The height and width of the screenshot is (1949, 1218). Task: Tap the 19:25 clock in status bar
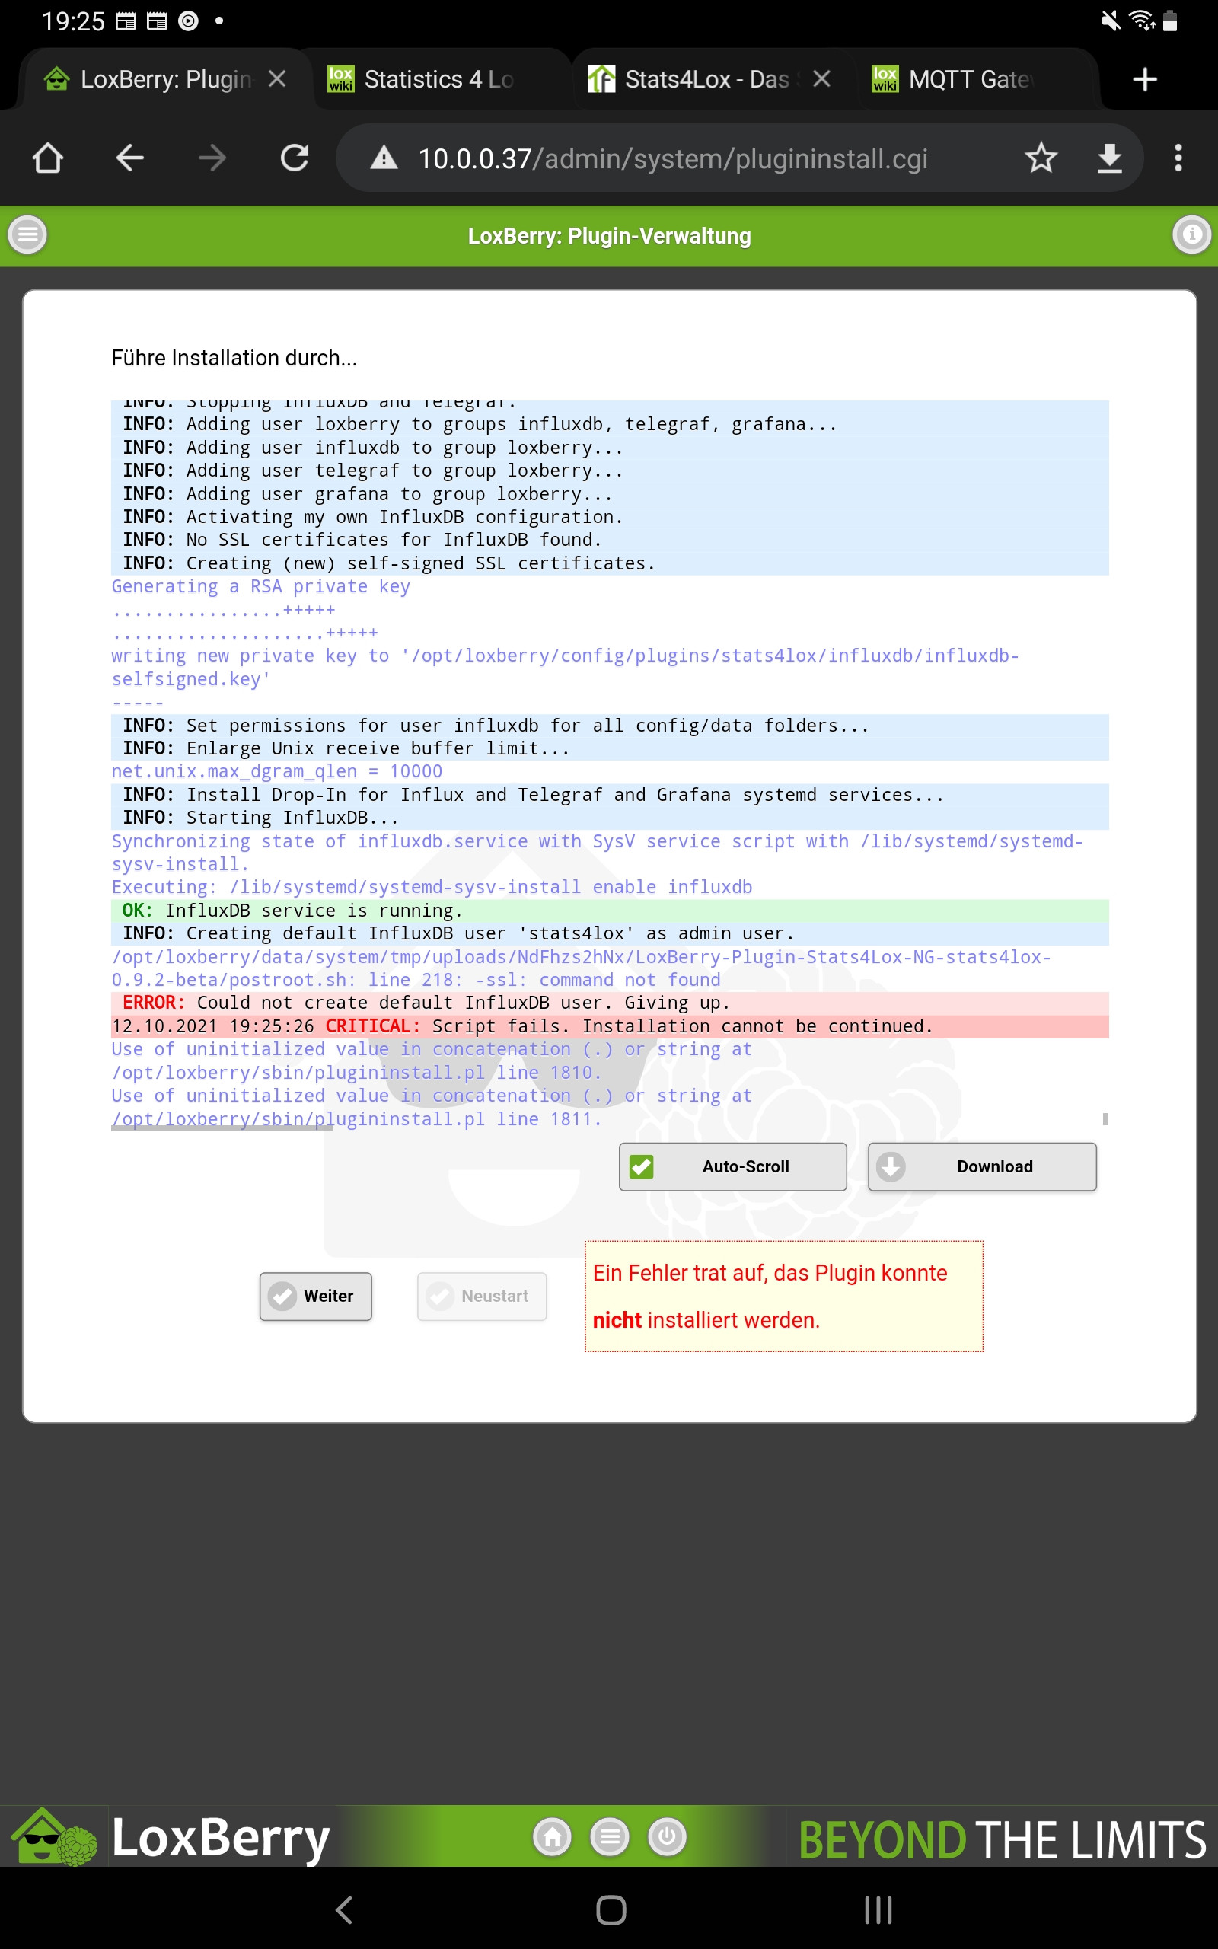pyautogui.click(x=73, y=21)
